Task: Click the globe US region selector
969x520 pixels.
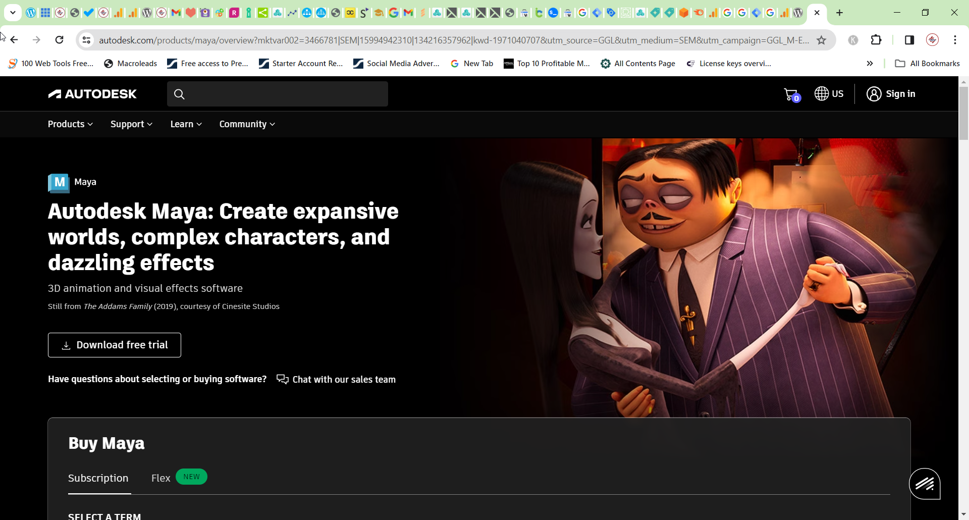Action: [829, 94]
